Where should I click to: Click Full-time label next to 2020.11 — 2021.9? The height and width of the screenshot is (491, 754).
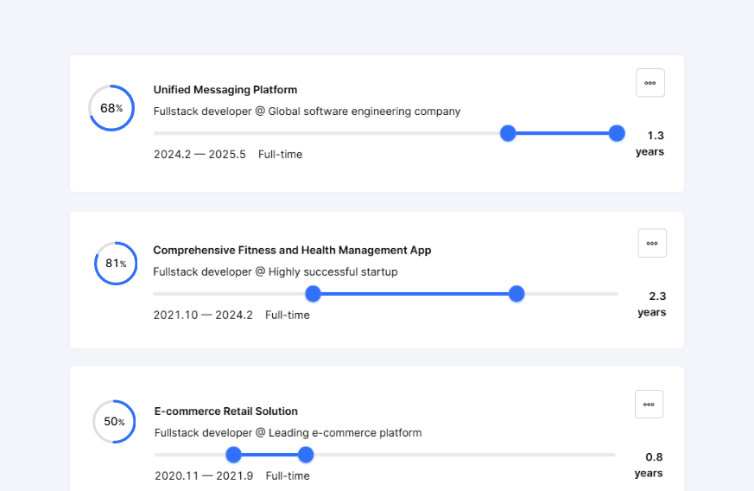pos(288,476)
